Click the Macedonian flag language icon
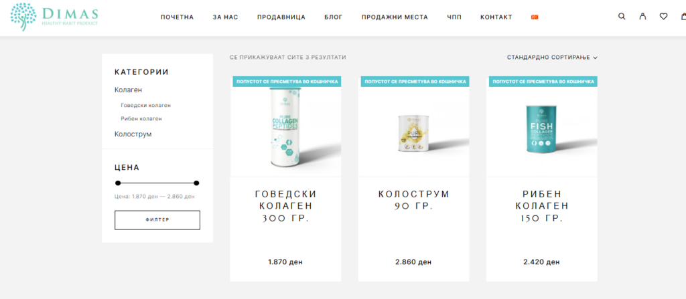This screenshot has height=299, width=686. coord(535,17)
